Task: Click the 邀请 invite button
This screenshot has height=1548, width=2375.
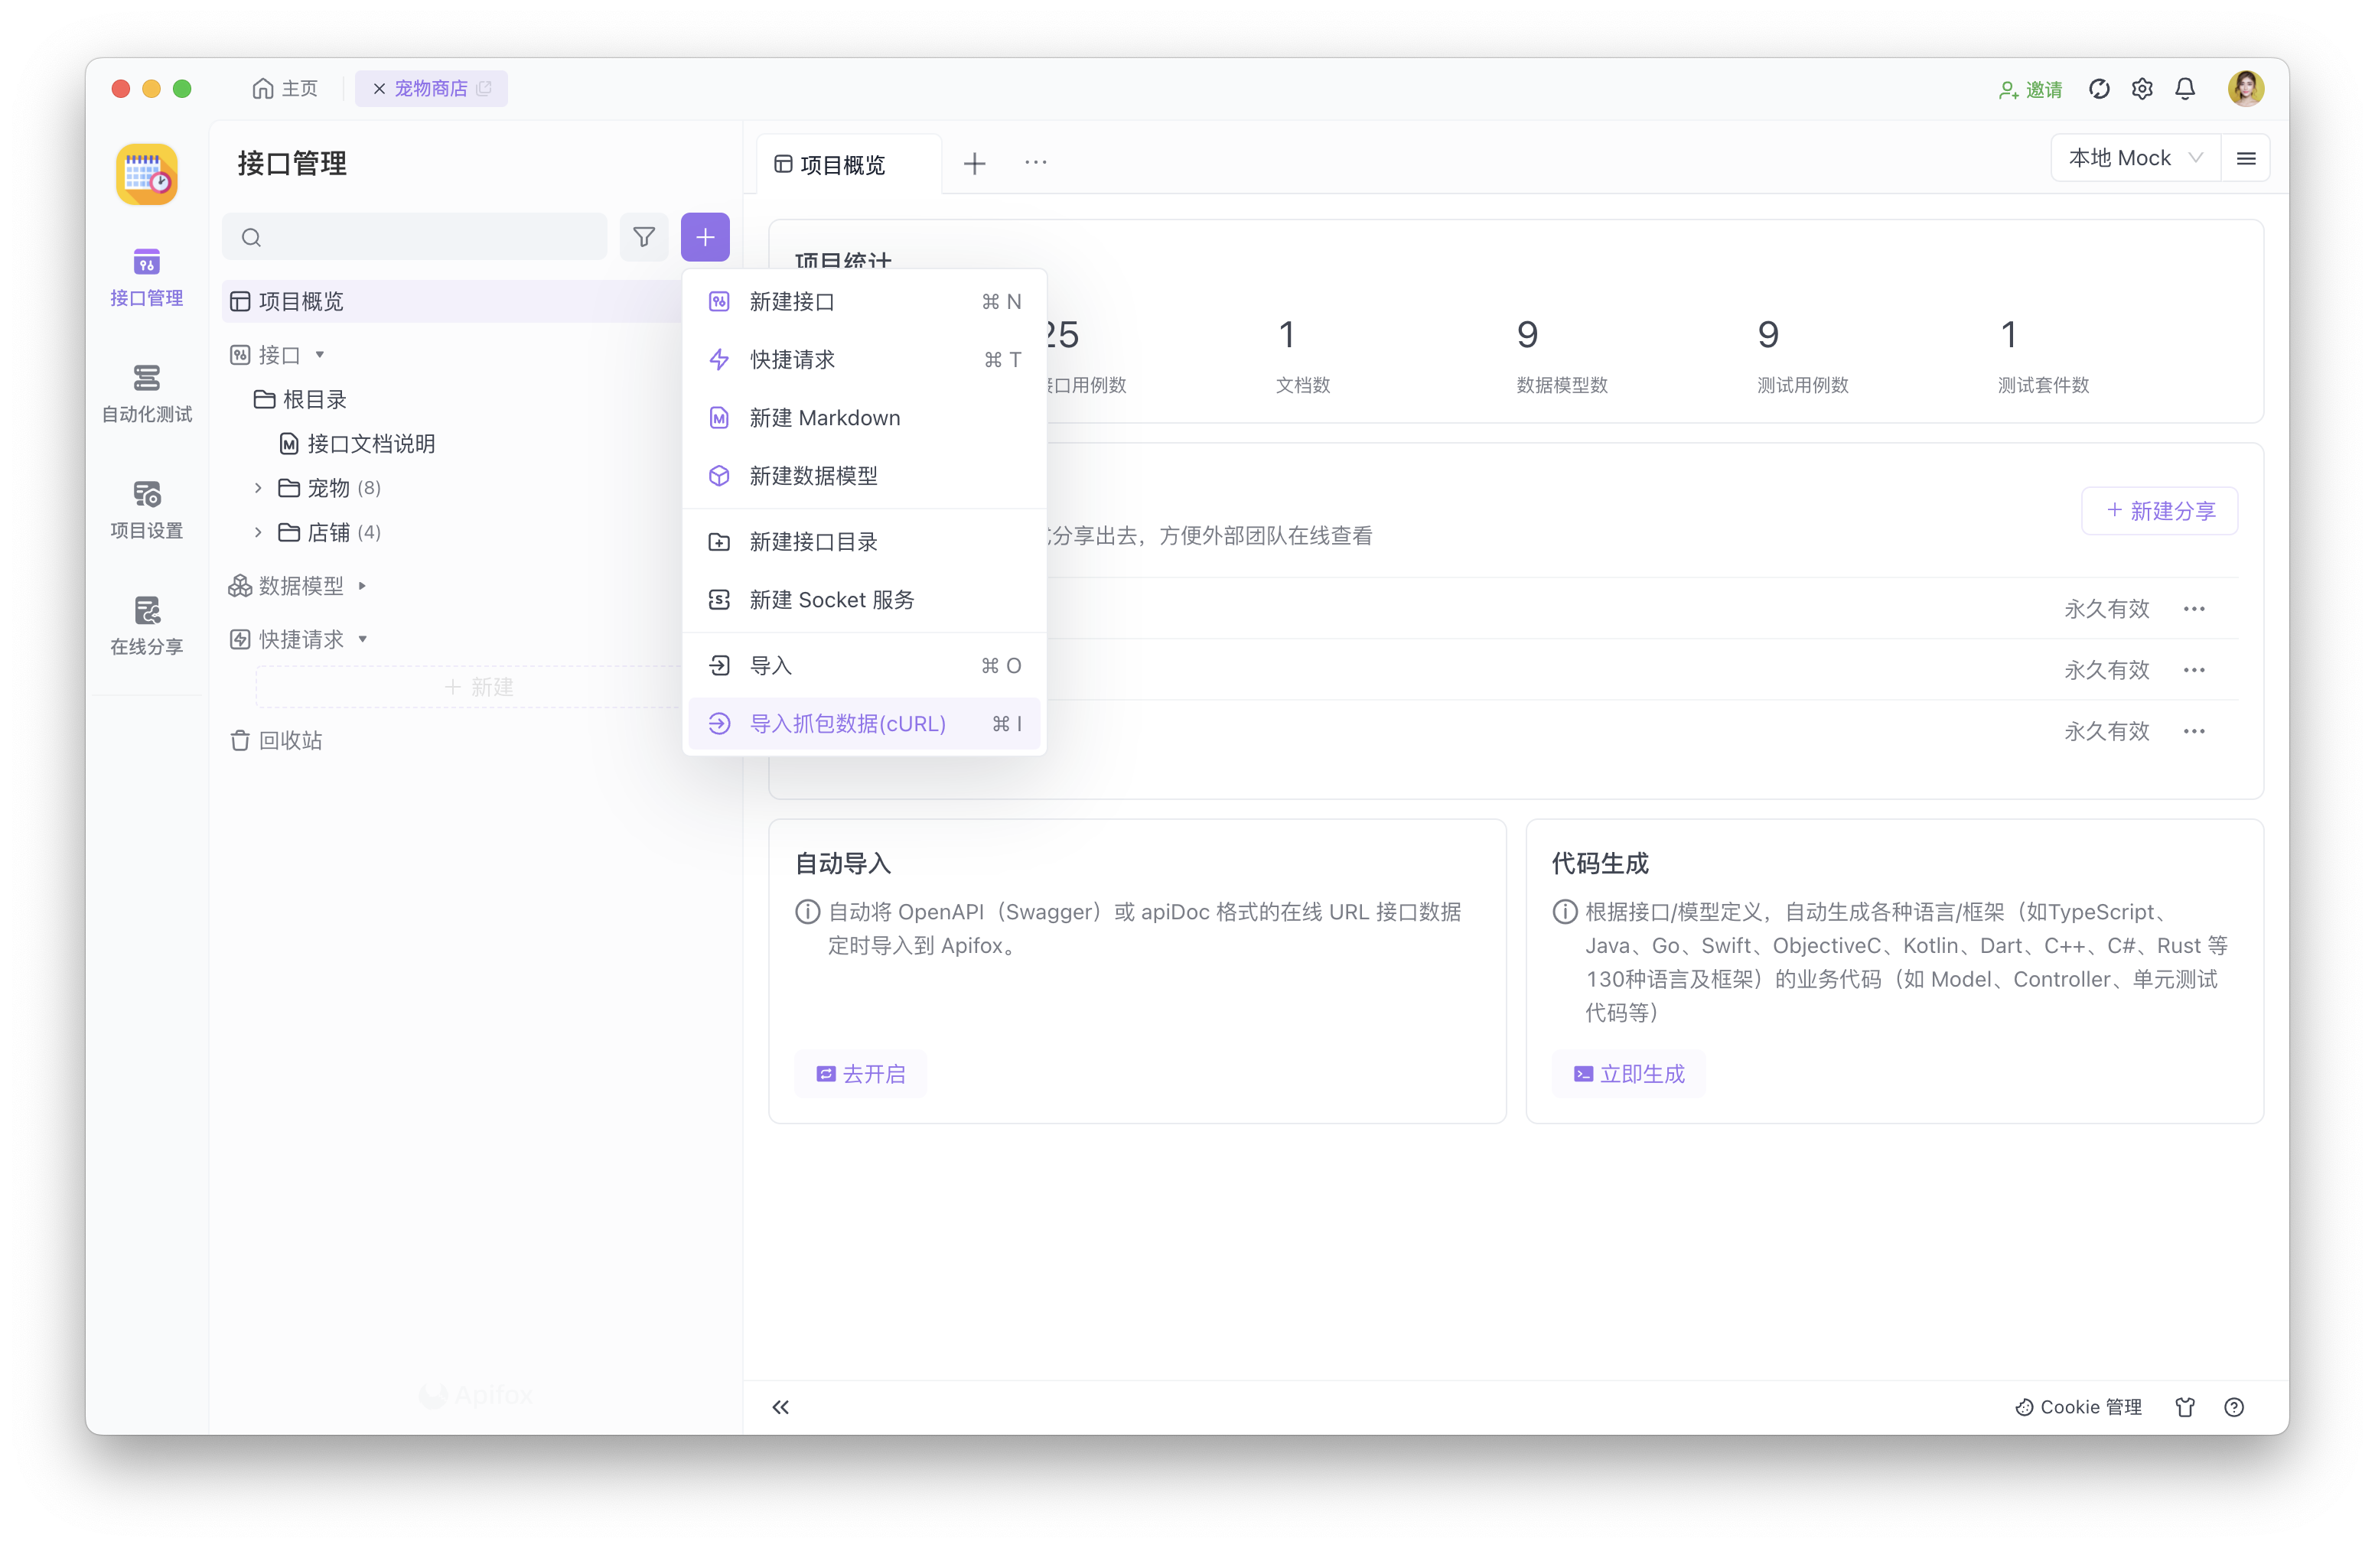Action: 2030,89
